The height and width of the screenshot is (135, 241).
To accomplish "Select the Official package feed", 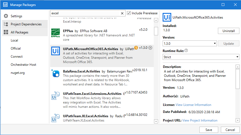I will [16, 49].
